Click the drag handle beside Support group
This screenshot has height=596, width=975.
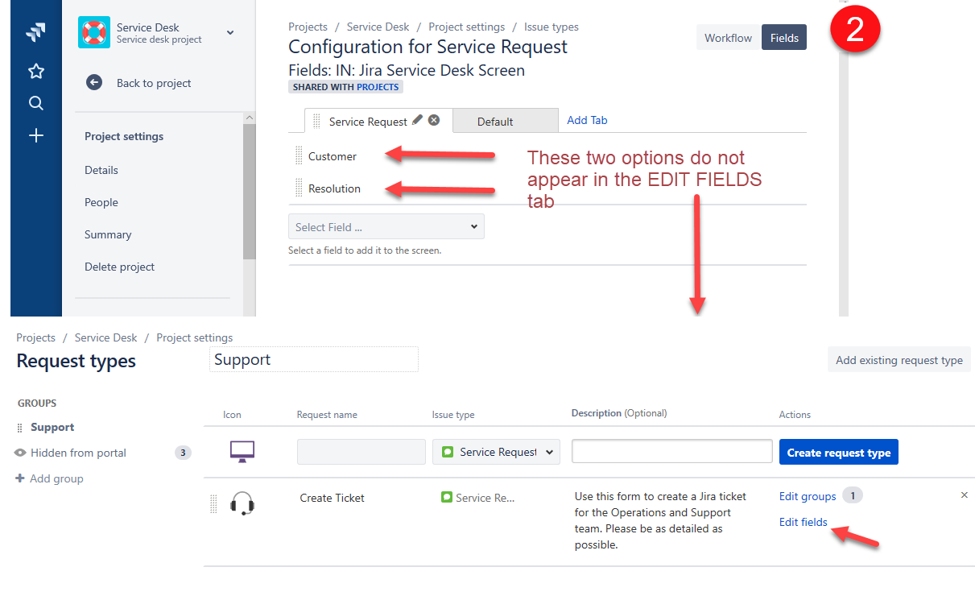click(20, 428)
